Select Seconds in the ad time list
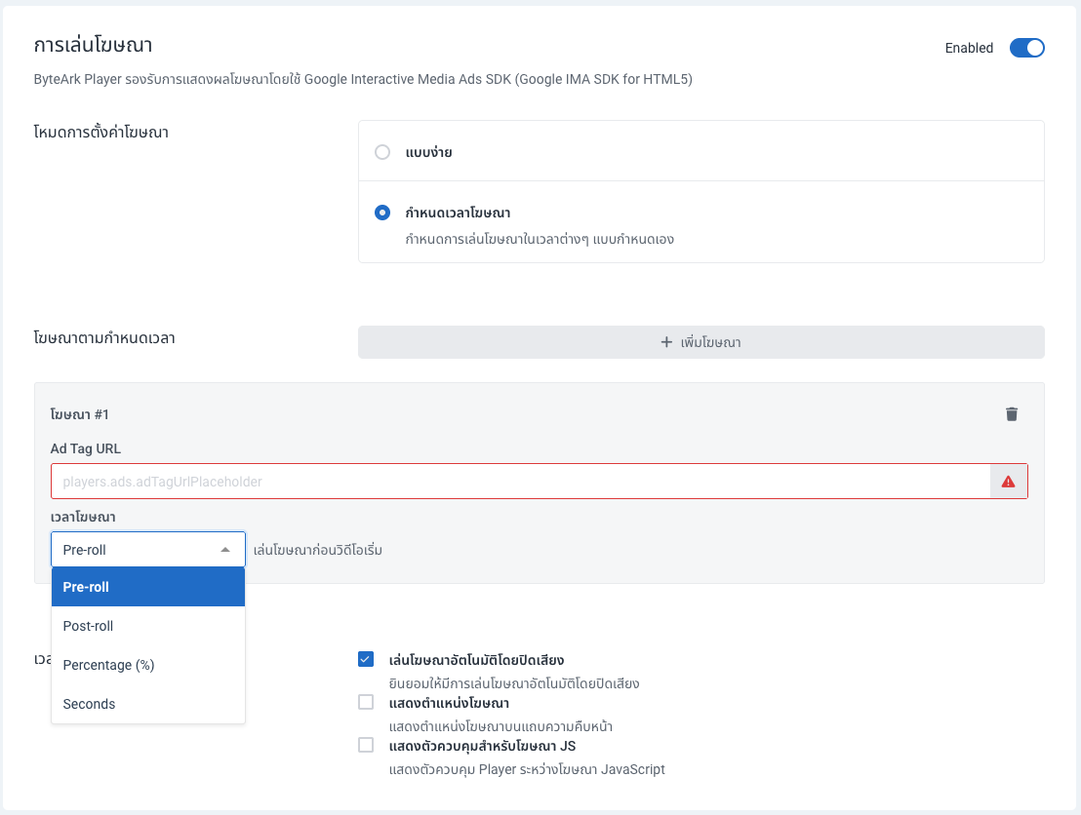1081x815 pixels. coord(148,704)
